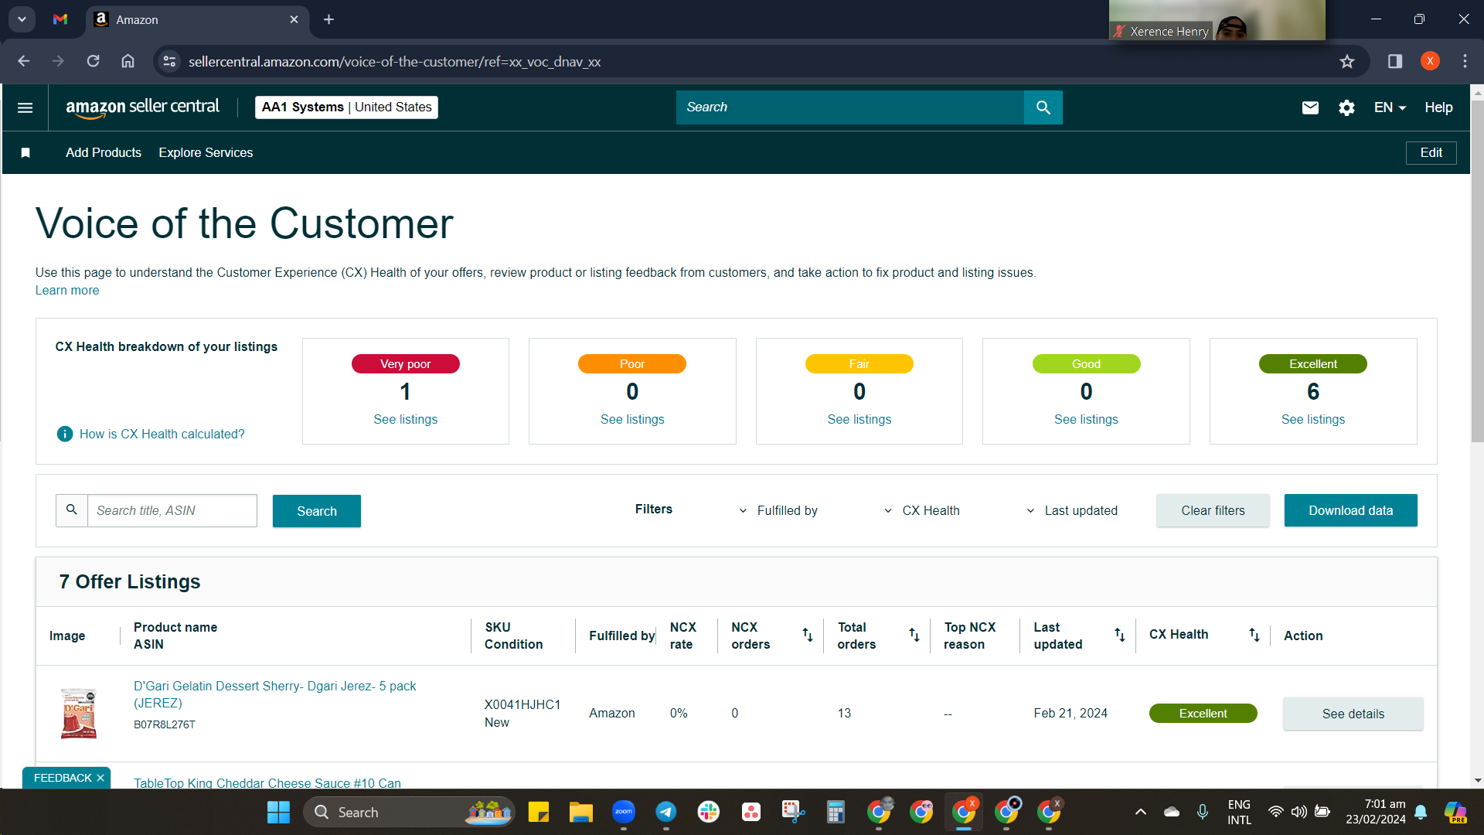Sort by NCX orders column
The height and width of the screenshot is (835, 1484).
[808, 635]
